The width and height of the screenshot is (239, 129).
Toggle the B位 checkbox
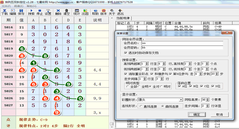[191, 86]
